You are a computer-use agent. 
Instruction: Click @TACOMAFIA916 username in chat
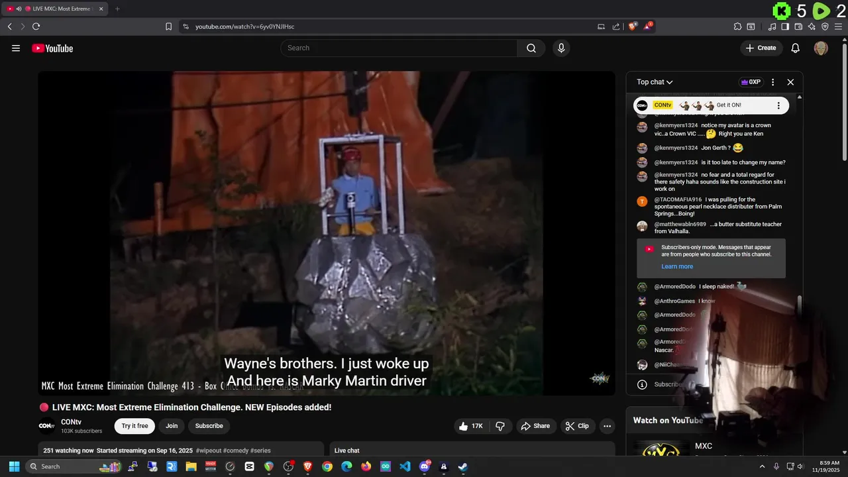pyautogui.click(x=678, y=199)
